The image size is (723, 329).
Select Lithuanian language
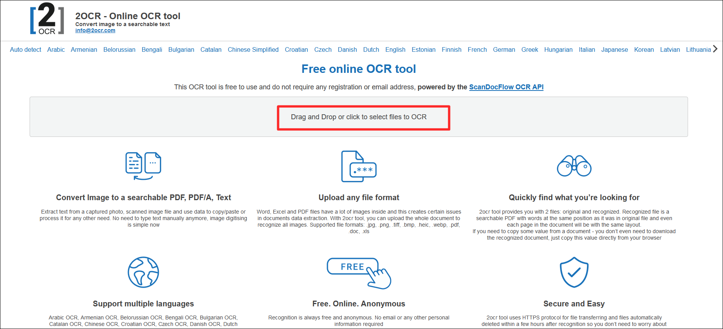698,49
